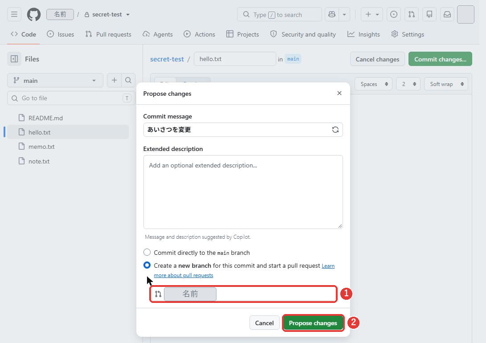Click the hello.txt filename field
Image resolution: width=486 pixels, height=343 pixels.
235,59
